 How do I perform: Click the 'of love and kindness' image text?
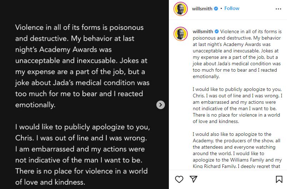click(50, 182)
